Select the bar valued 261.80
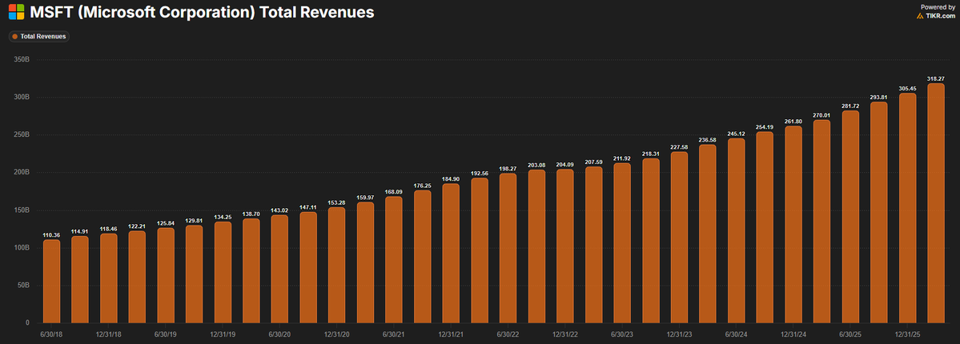 pyautogui.click(x=793, y=224)
